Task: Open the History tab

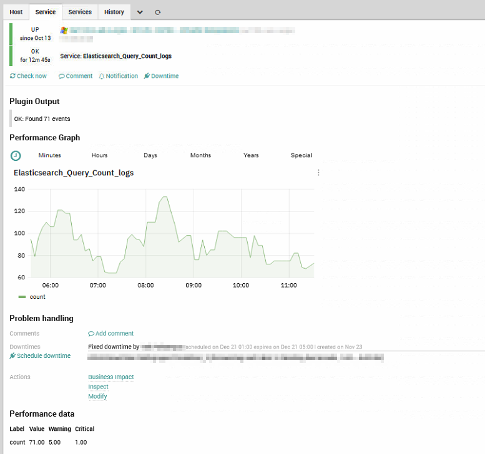Action: click(x=114, y=12)
